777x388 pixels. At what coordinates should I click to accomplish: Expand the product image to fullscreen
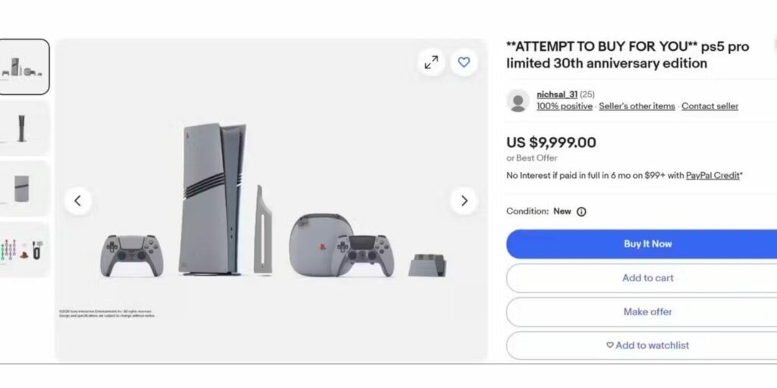431,62
